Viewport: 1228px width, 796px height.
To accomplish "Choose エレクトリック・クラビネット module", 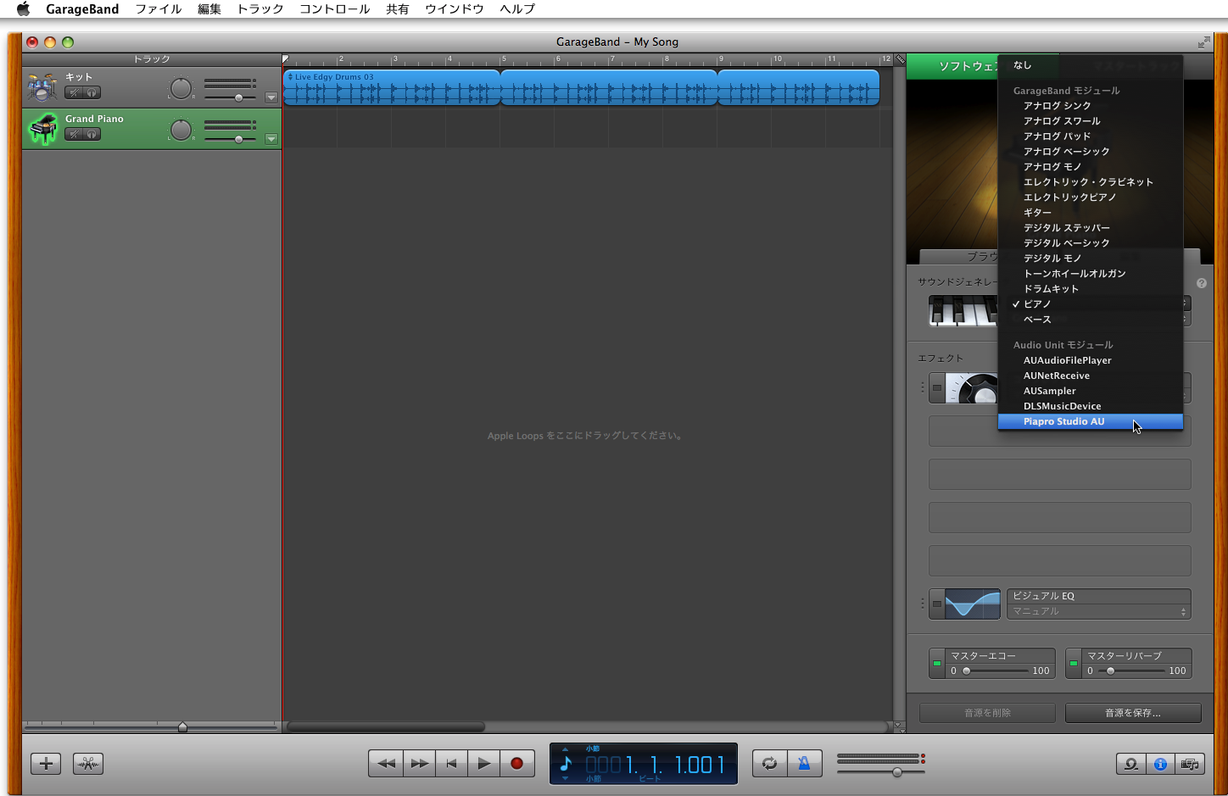I will pyautogui.click(x=1091, y=182).
